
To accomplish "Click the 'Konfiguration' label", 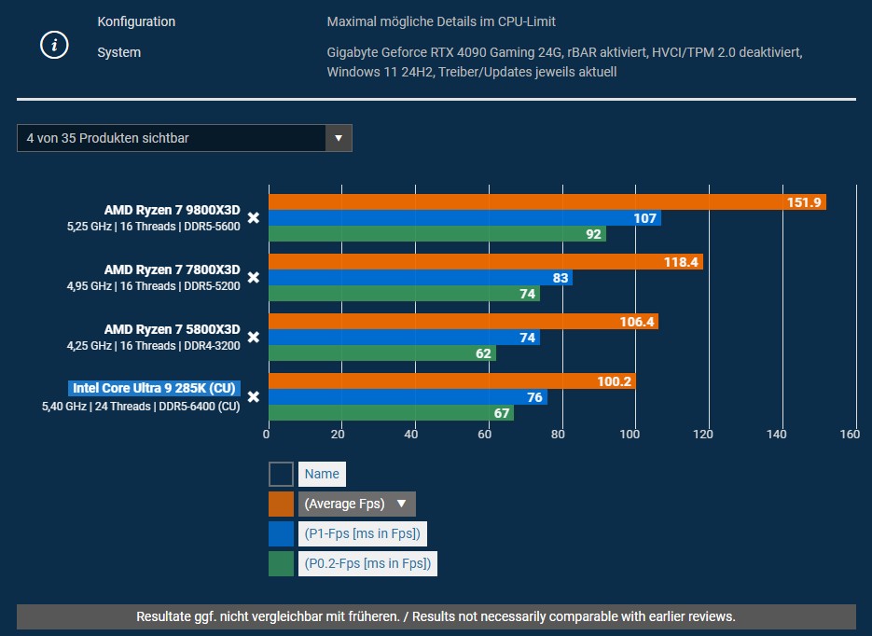I will point(136,21).
